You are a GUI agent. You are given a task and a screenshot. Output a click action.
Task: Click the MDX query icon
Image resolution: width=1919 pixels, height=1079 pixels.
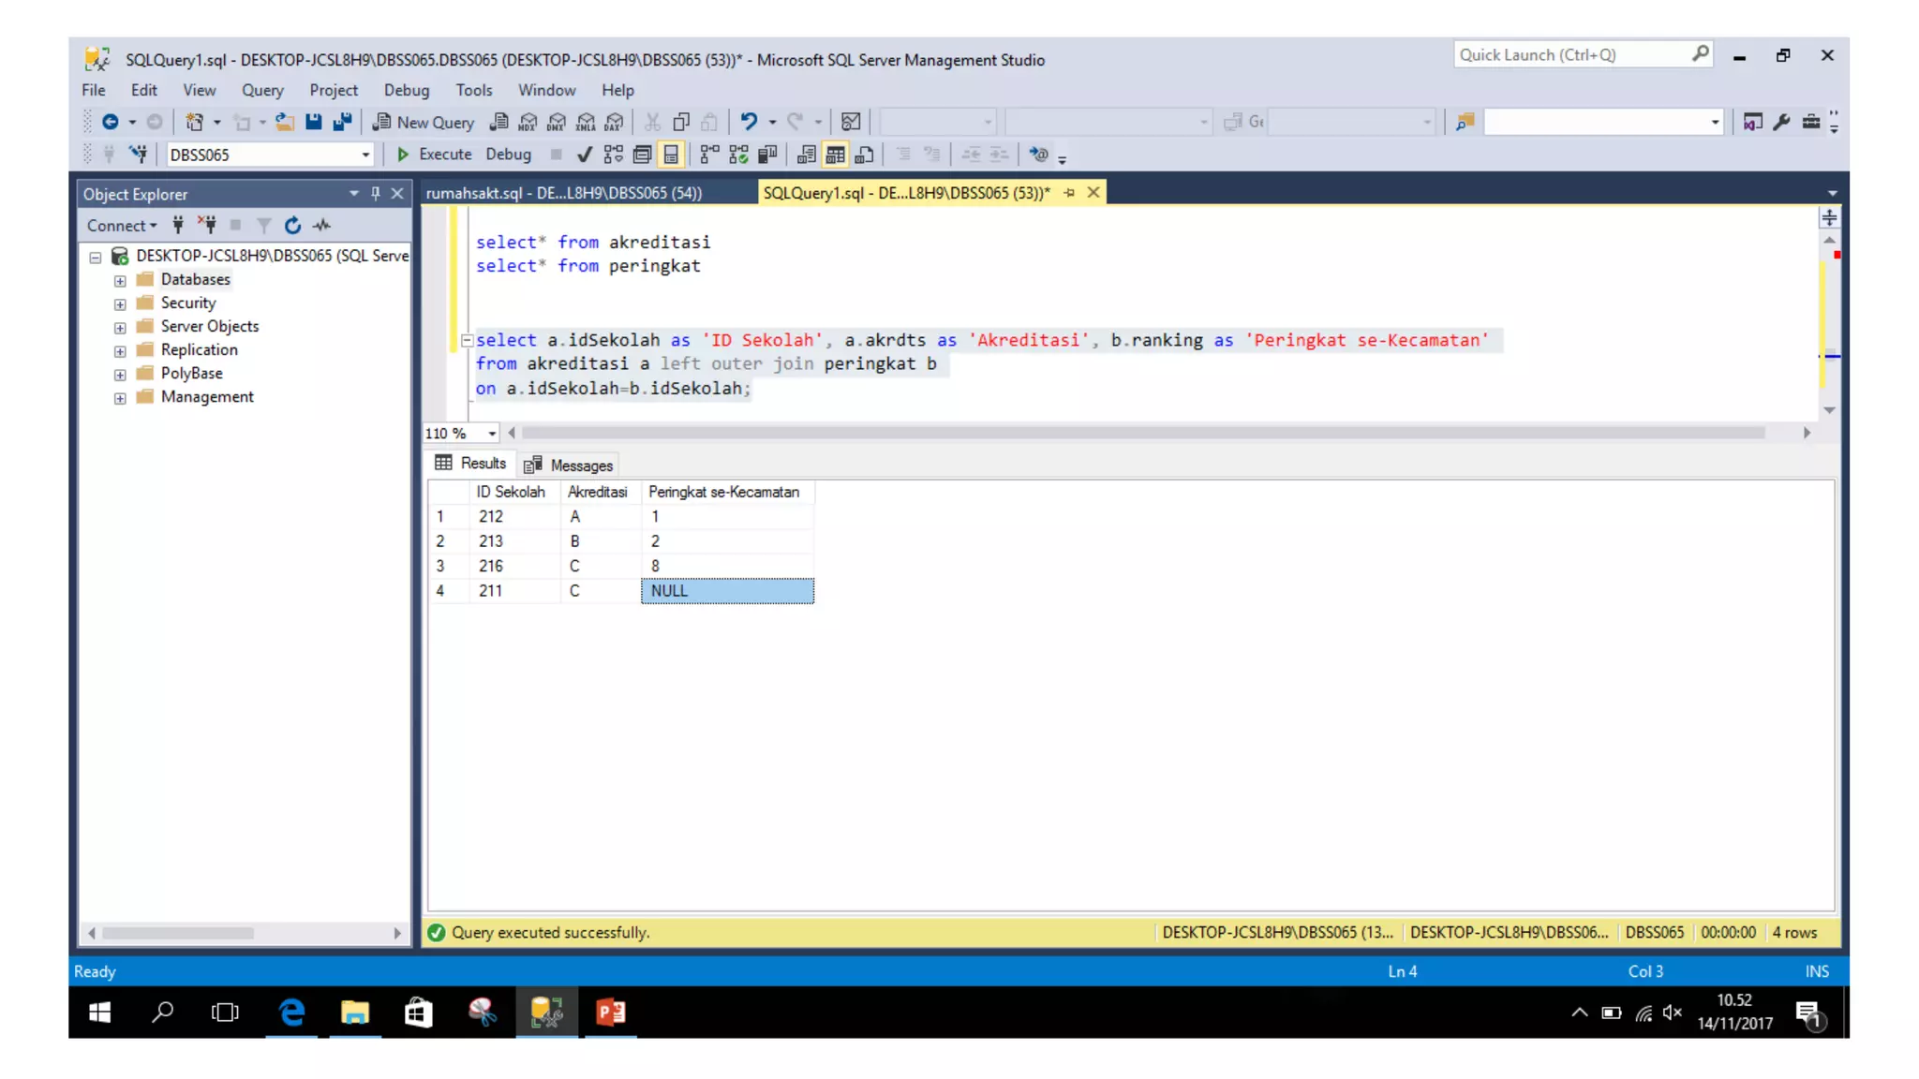[528, 122]
